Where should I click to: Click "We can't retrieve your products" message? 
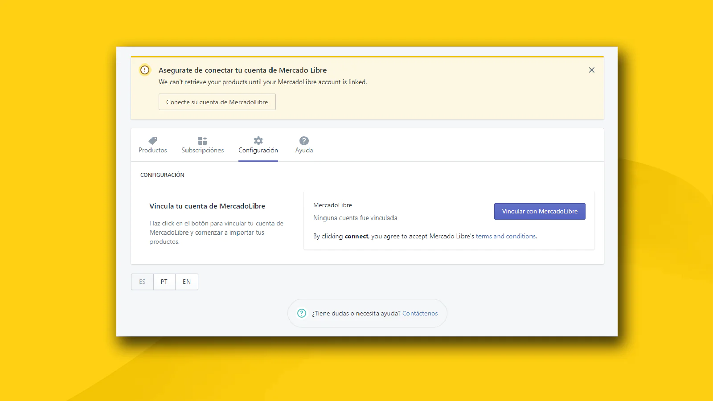coord(263,82)
